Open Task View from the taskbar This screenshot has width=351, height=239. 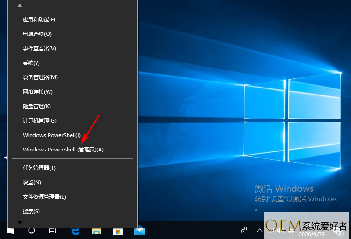coord(53,230)
